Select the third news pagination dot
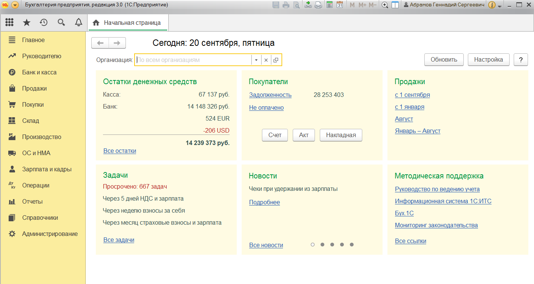 (332, 245)
